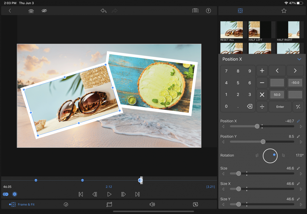Select the Audio mixer panel
307x214 pixels.
tap(152, 204)
